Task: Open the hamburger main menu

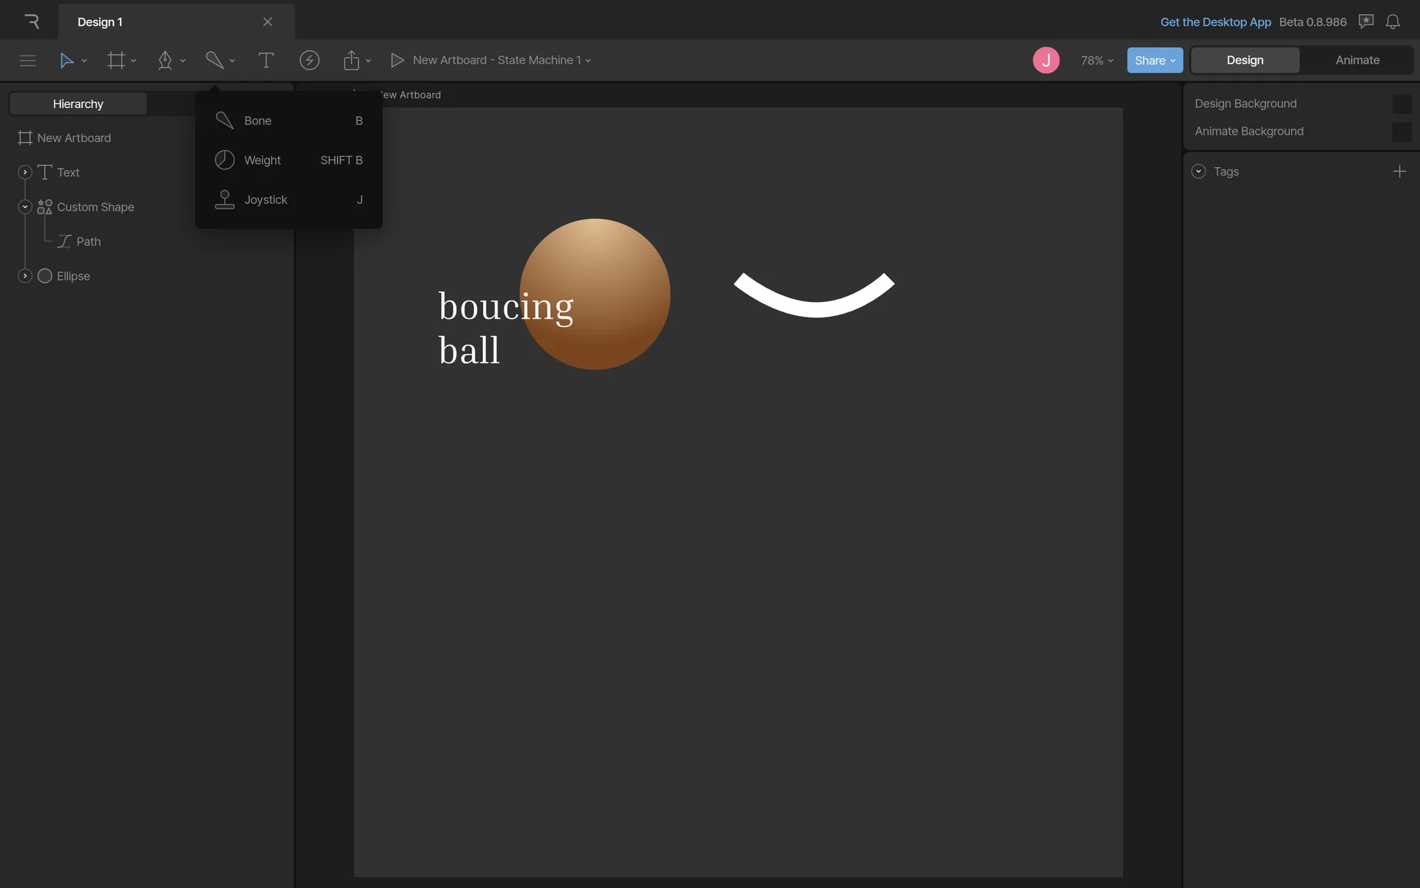Action: (27, 61)
